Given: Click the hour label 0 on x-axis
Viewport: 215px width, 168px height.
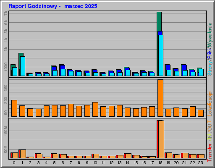Looking at the screenshot, I should click(x=14, y=163).
